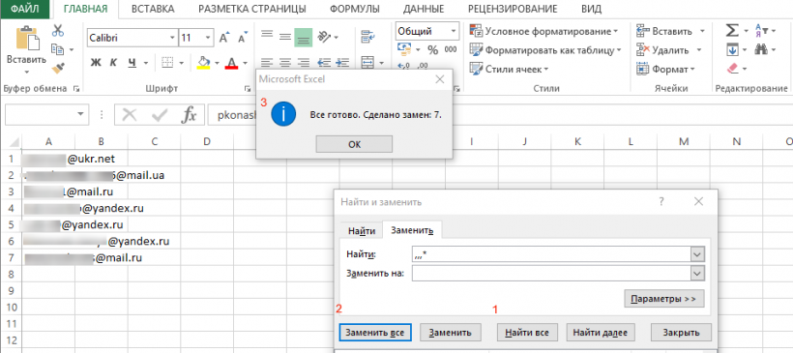793x353 pixels.
Task: Toggle bold Ж formatting
Action: (x=96, y=63)
